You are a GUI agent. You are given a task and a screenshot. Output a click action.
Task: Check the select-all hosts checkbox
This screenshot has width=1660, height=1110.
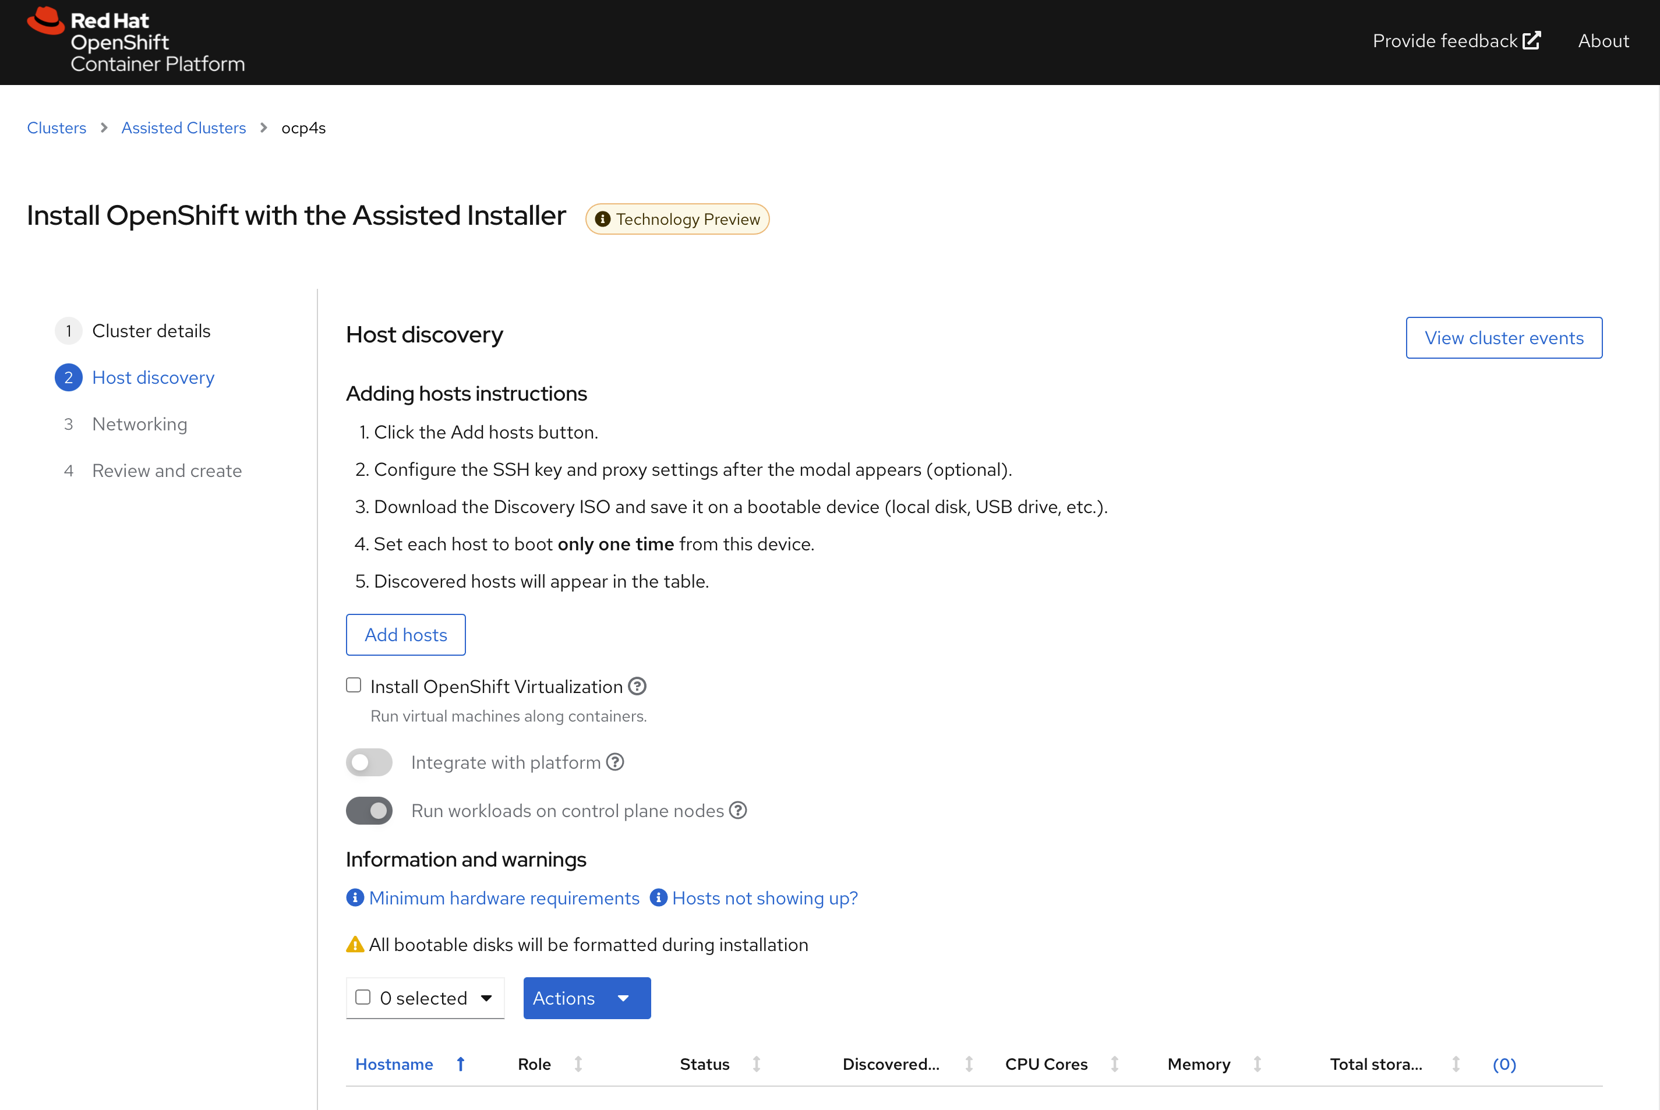tap(363, 997)
